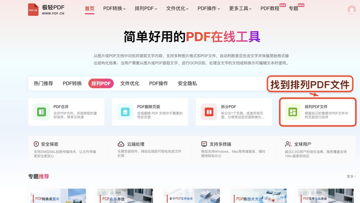Switch to the PDF转换 category tab

tap(72, 83)
